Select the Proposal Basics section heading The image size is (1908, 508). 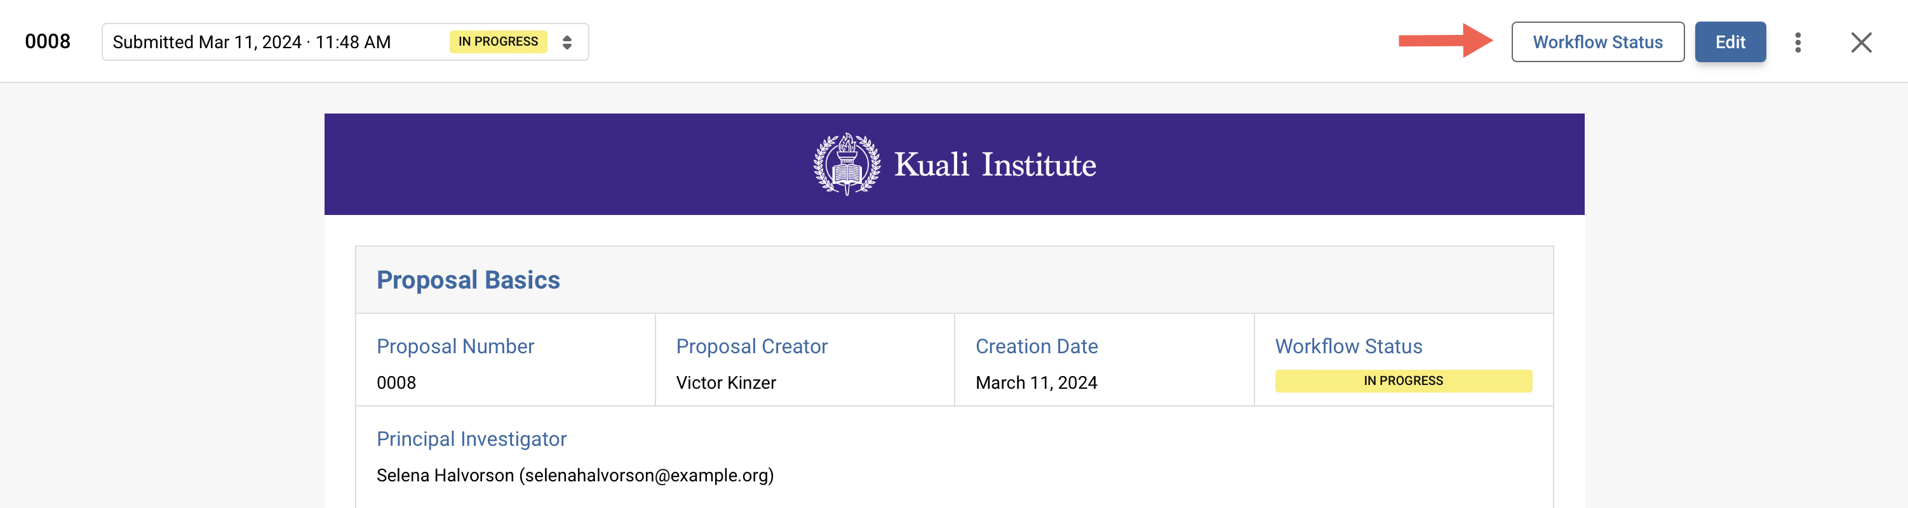pyautogui.click(x=468, y=280)
